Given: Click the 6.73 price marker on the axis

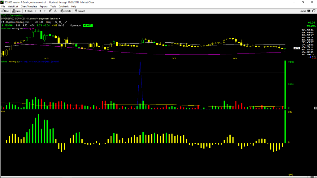Looking at the screenshot, I should click(x=297, y=48).
